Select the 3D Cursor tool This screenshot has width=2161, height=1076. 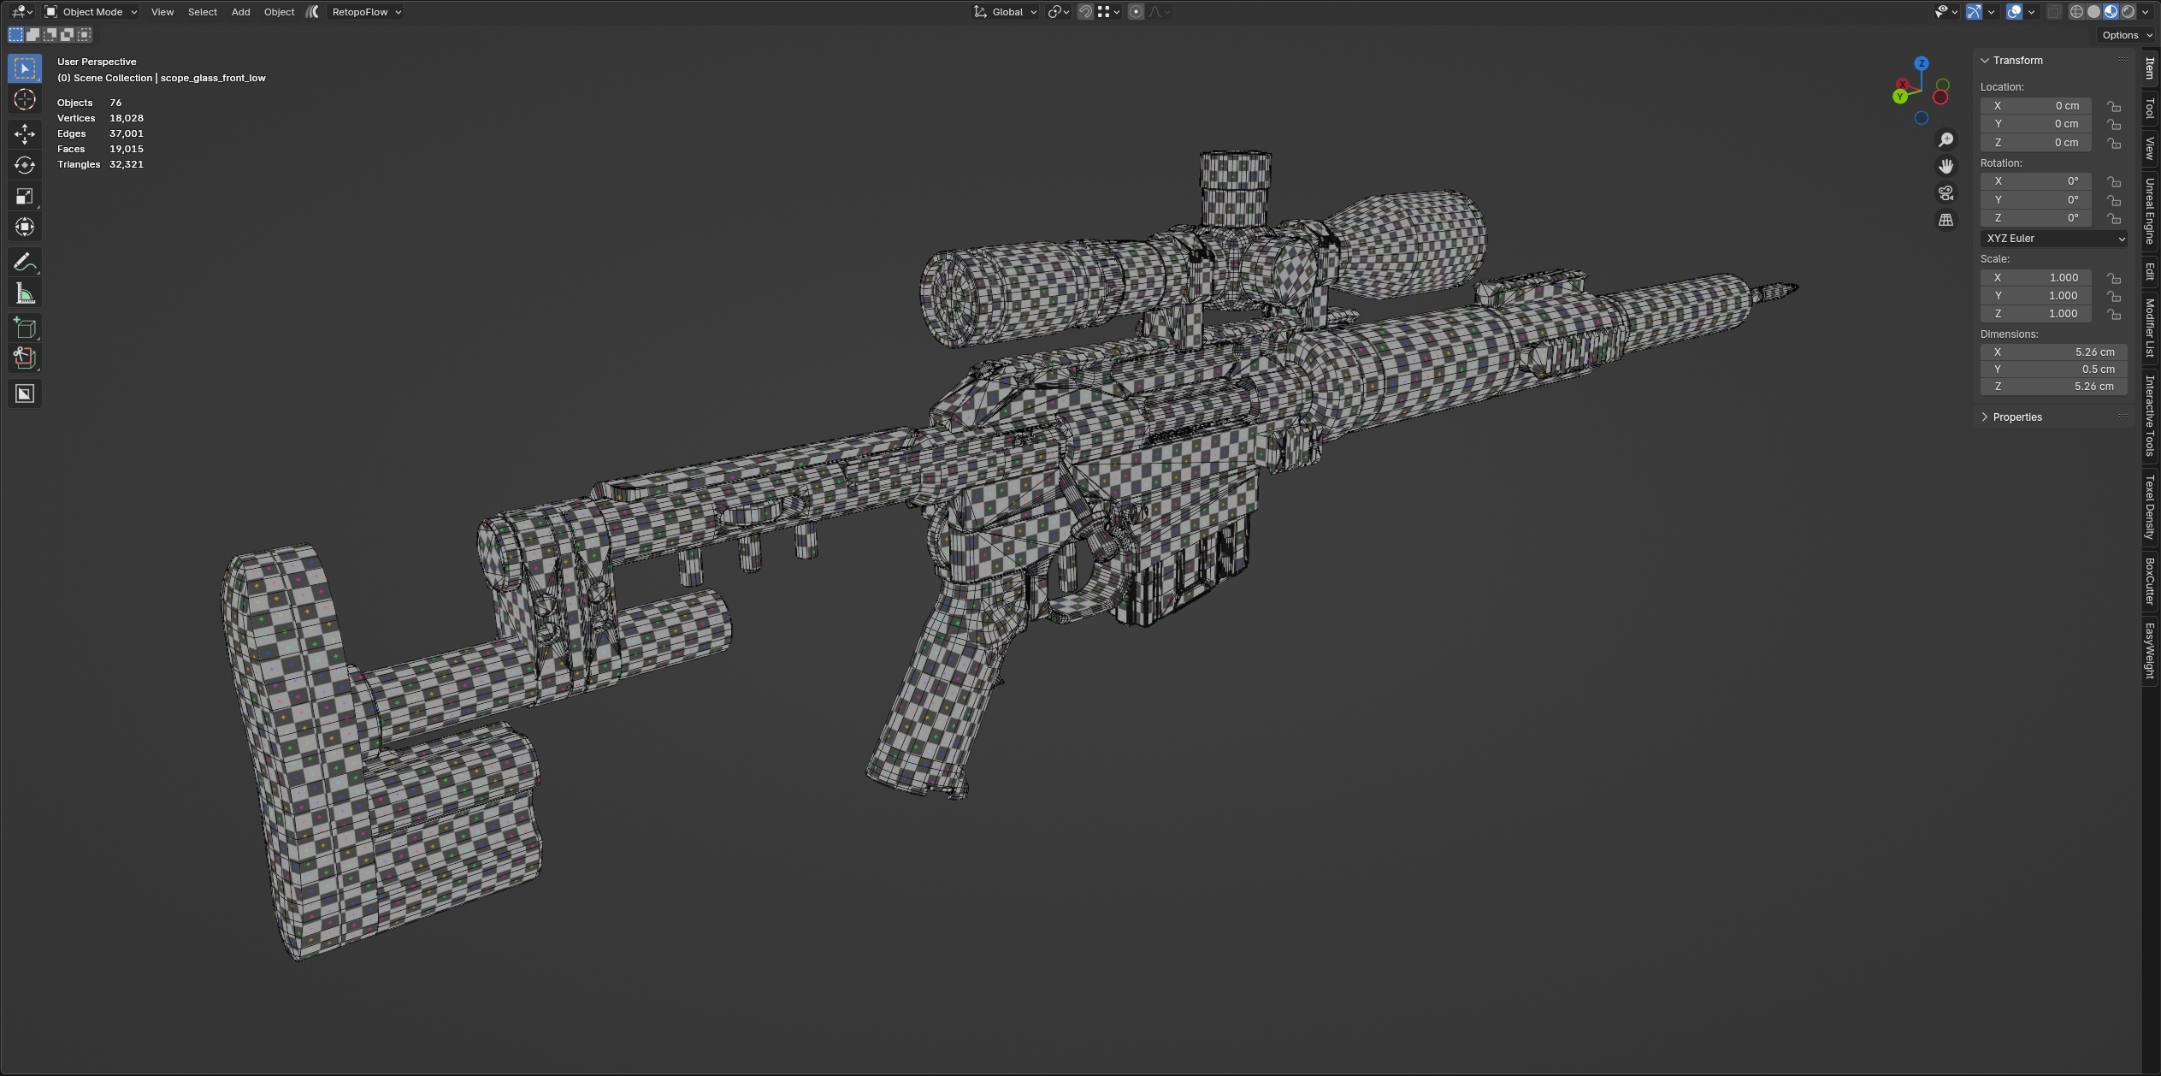pos(25,100)
